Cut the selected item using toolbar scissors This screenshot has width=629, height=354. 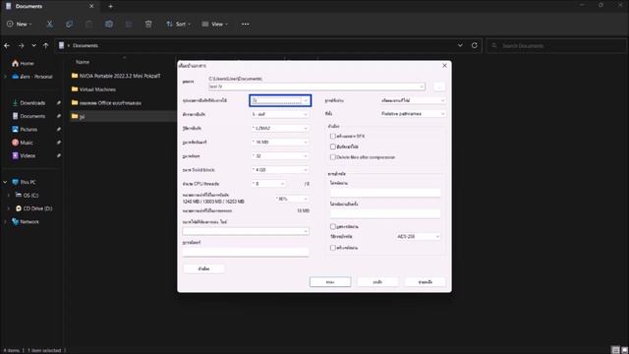(50, 24)
